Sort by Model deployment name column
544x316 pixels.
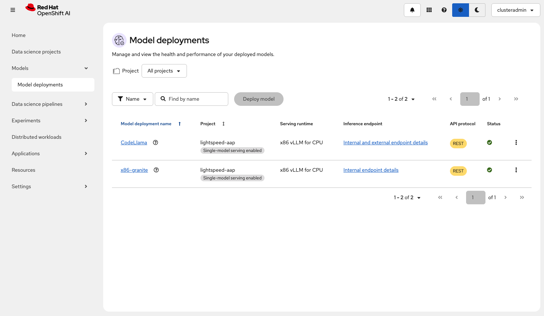(x=146, y=124)
